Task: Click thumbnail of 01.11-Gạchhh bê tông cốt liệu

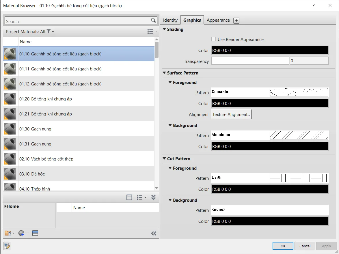Action: [x=10, y=69]
